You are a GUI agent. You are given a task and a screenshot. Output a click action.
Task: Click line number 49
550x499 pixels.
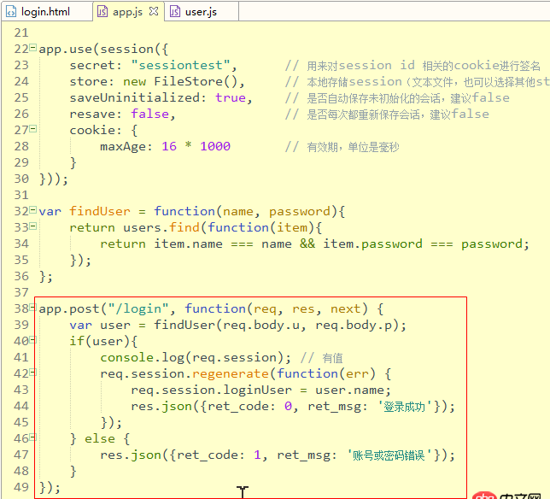(x=21, y=487)
